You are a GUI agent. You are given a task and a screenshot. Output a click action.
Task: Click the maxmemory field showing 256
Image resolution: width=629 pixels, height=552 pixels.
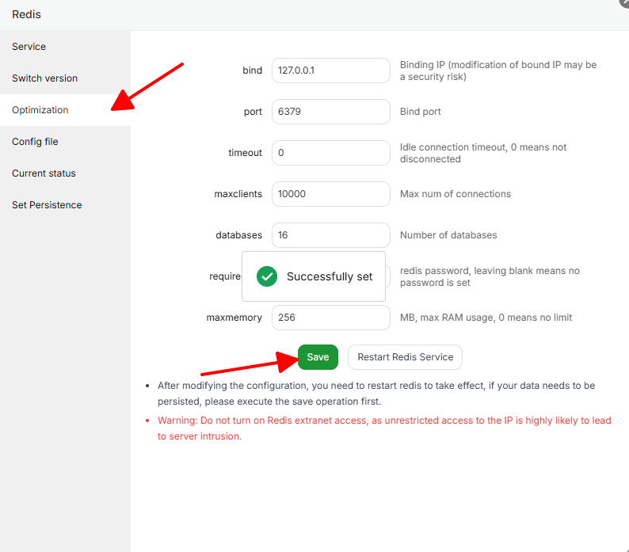[x=330, y=318]
